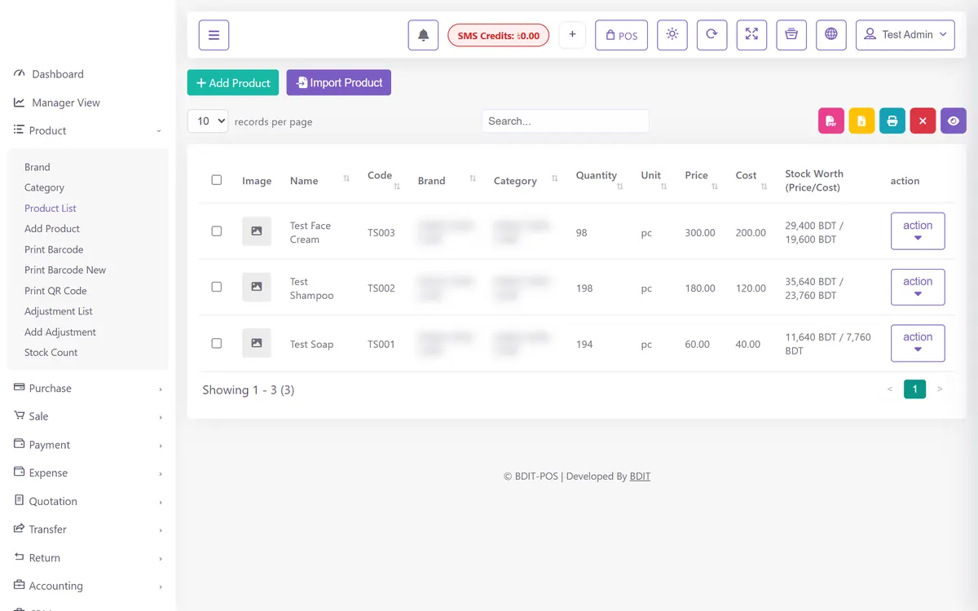978x611 pixels.
Task: Open Stock Count submenu item
Action: point(51,353)
